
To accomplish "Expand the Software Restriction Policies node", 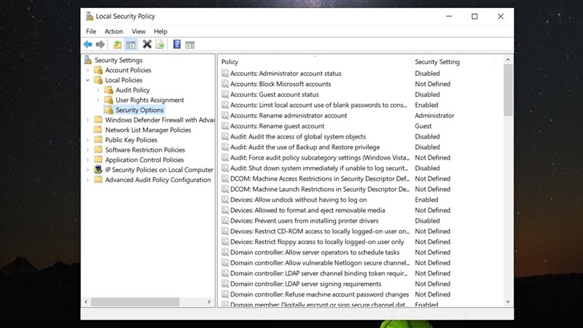I will point(88,150).
